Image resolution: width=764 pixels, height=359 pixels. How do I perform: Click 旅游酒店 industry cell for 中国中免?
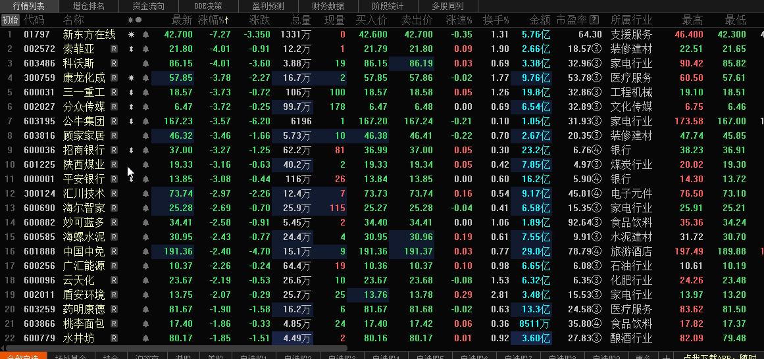click(631, 251)
